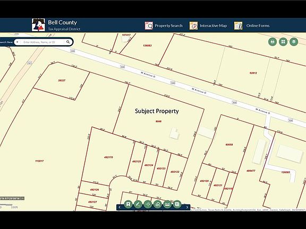The image size is (306, 229).
Task: Open the Property Search menu
Action: pos(164,25)
